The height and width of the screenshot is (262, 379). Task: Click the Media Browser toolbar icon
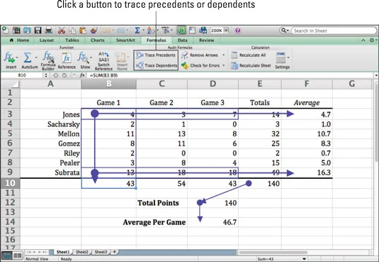pos(203,31)
